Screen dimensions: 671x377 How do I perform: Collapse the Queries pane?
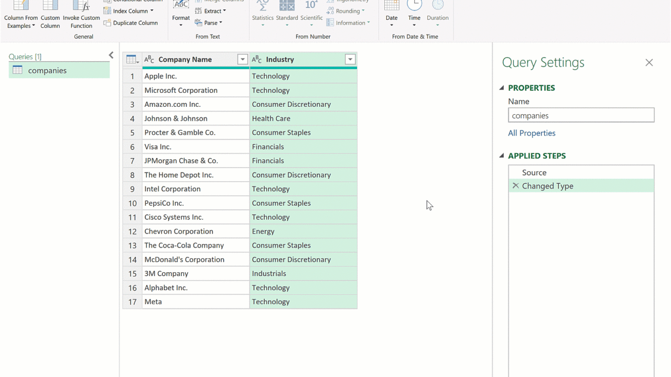(x=111, y=56)
